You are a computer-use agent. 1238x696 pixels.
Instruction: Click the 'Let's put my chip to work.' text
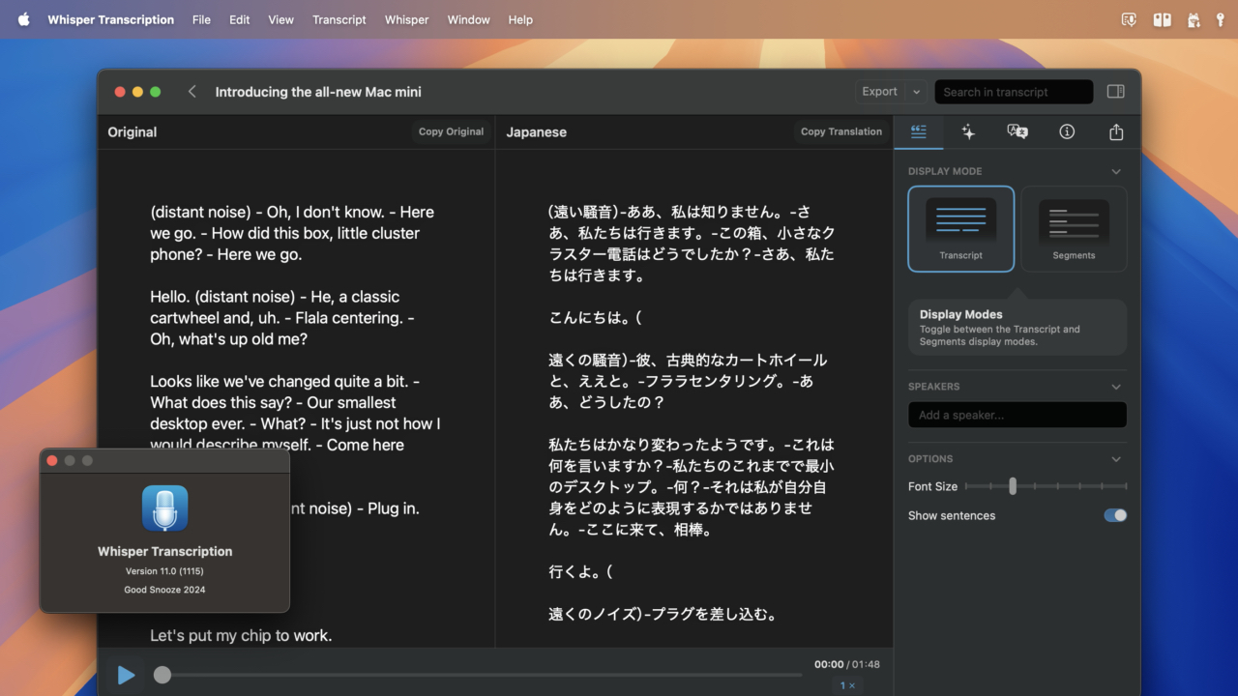click(x=241, y=635)
